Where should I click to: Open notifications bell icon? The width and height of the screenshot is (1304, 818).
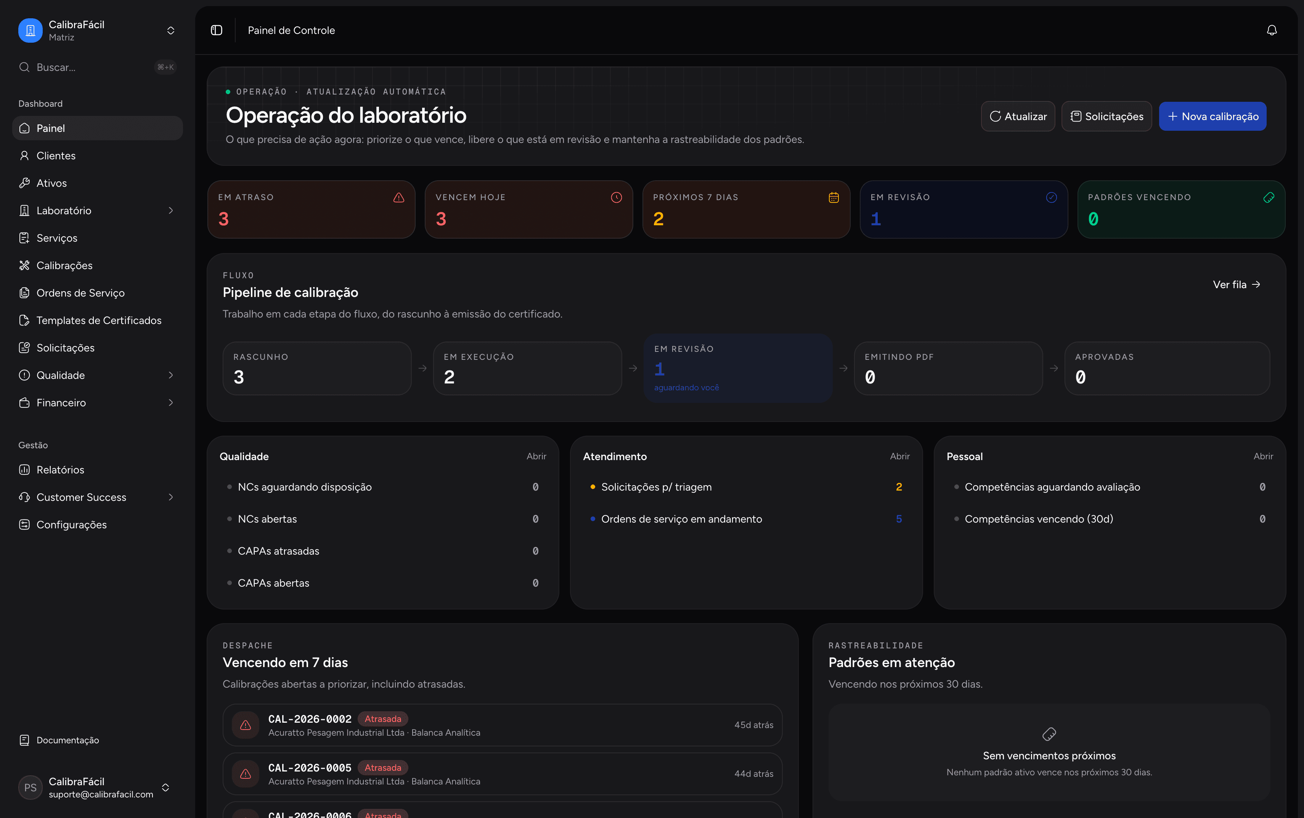click(x=1272, y=30)
